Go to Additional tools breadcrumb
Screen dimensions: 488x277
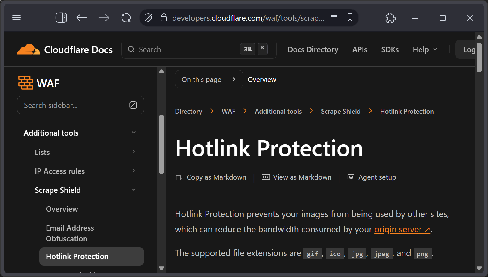[278, 111]
